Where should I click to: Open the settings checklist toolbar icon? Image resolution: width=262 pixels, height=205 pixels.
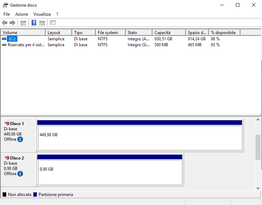pyautogui.click(x=53, y=23)
